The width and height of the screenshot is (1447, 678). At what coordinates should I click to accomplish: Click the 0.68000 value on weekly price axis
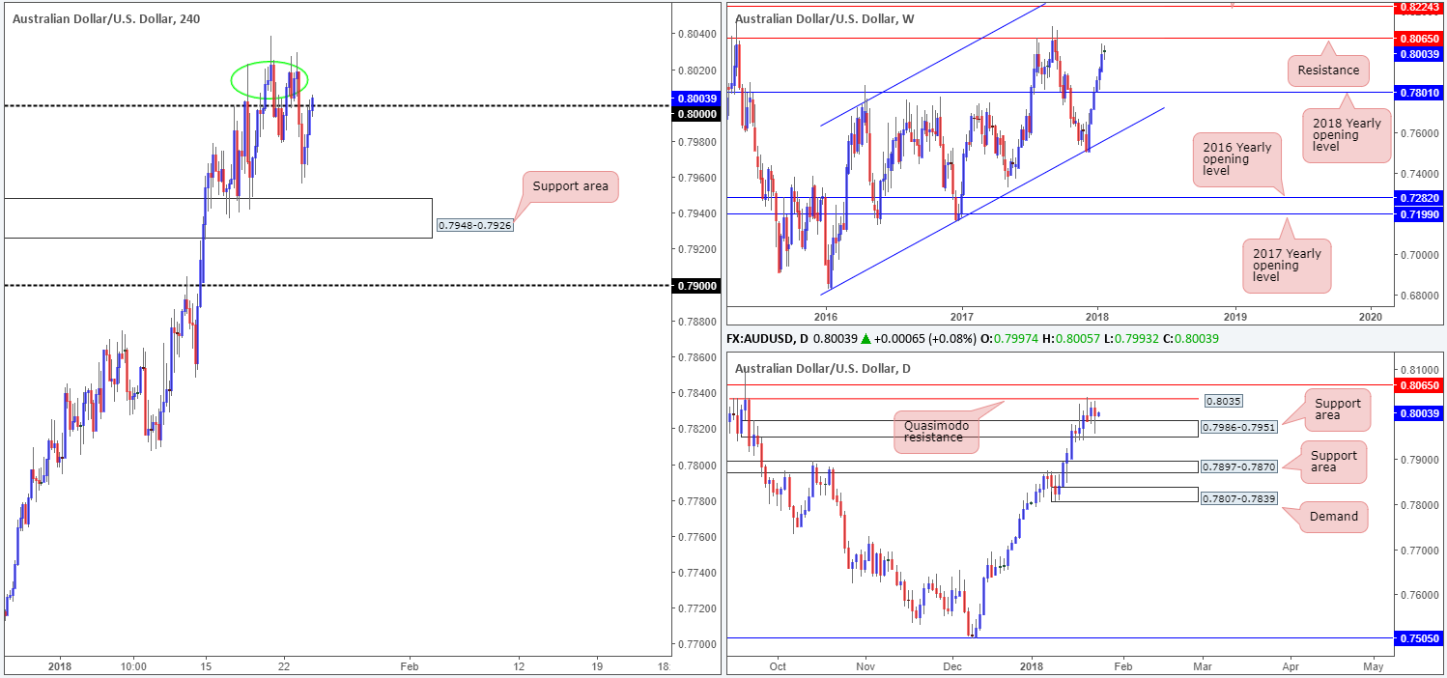(x=1422, y=296)
